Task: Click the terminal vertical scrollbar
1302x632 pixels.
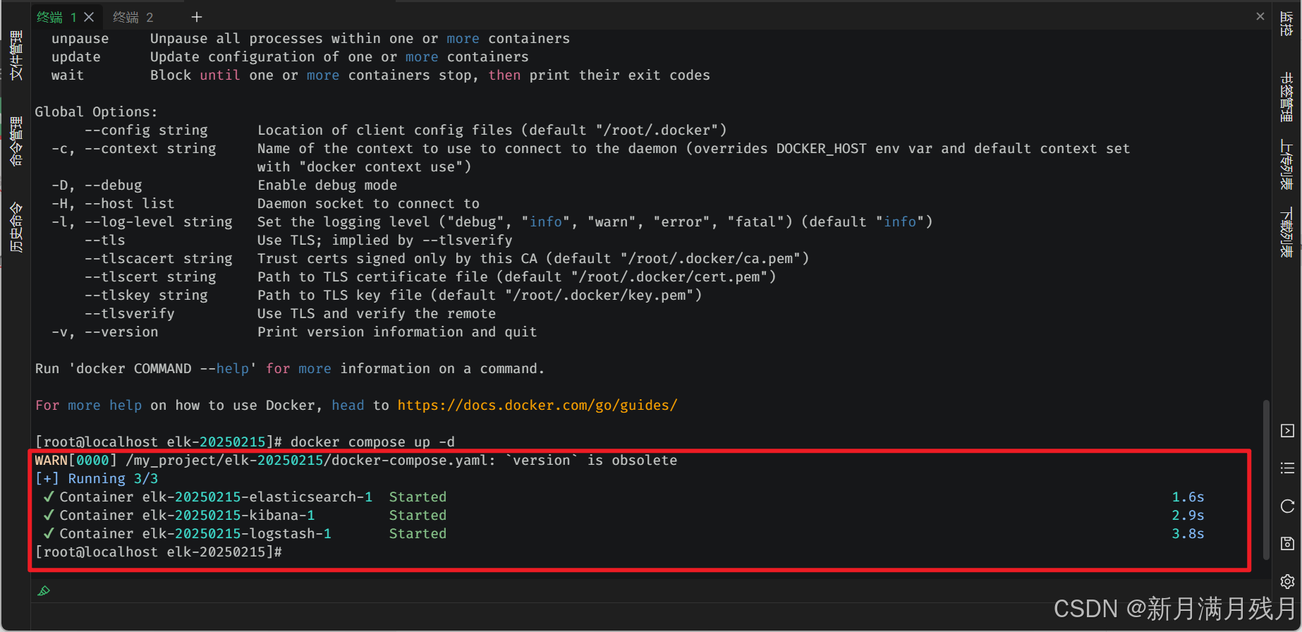Action: [x=1266, y=480]
